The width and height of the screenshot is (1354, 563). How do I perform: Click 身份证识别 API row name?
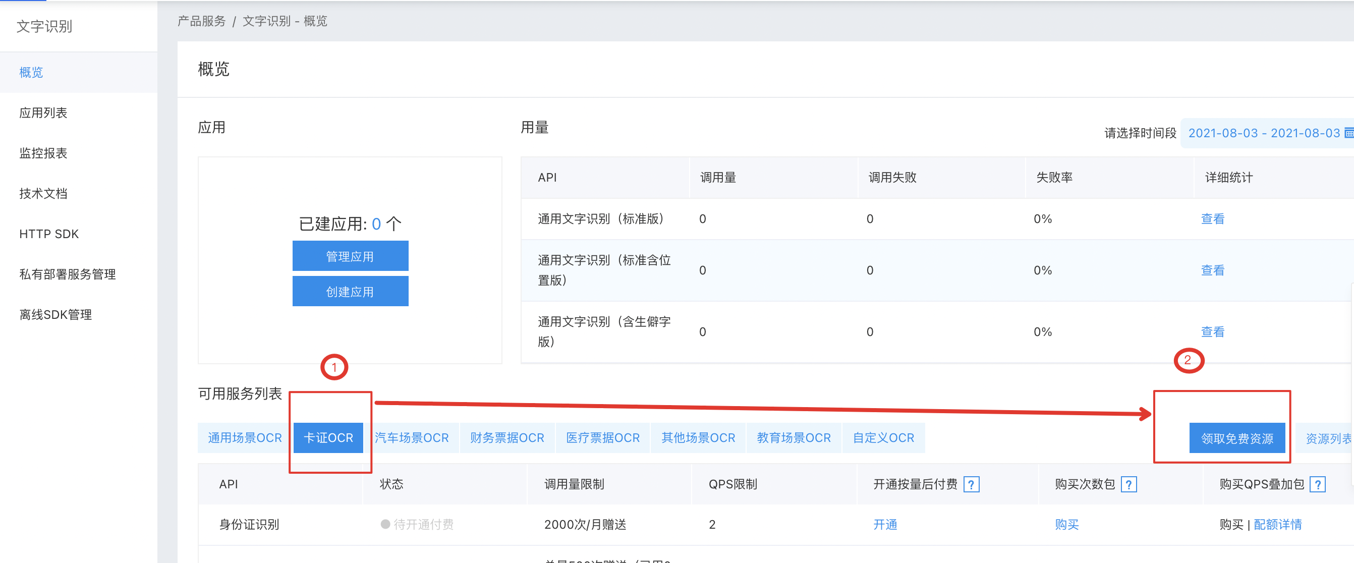249,525
